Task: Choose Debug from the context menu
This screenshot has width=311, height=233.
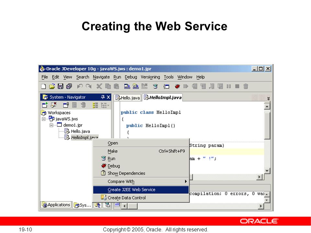Action: pyautogui.click(x=141, y=166)
